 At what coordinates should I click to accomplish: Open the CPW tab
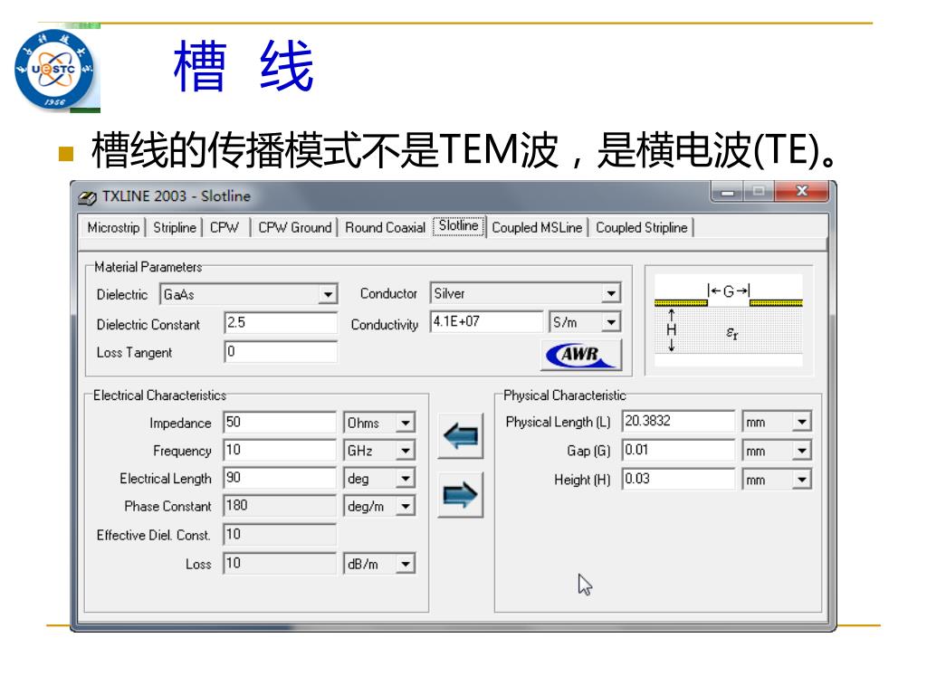225,227
